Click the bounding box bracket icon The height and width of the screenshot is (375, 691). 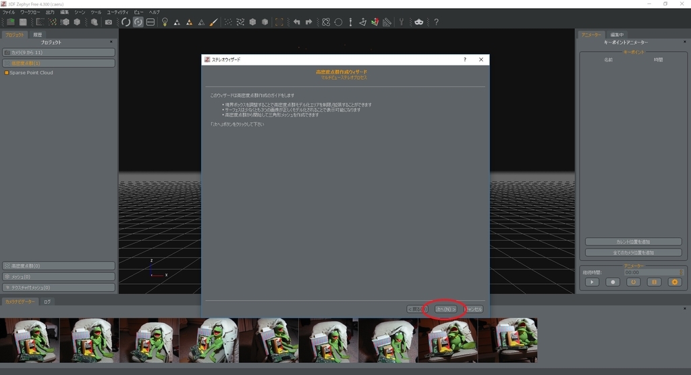279,22
